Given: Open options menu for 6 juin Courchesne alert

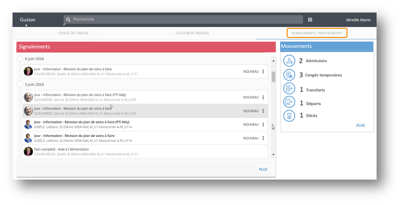Looking at the screenshot, I should click(263, 72).
